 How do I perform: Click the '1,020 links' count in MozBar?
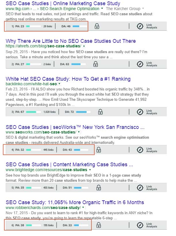coord(49,112)
